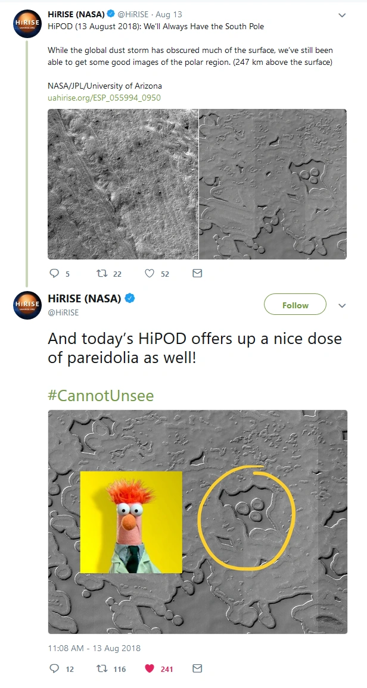Reply to the pareidolia tweet

pyautogui.click(x=55, y=668)
